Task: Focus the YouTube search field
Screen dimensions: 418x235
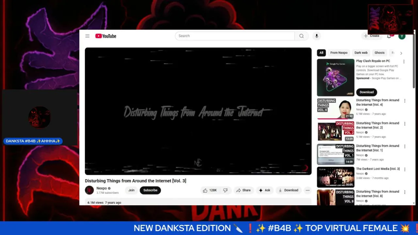Action: (x=235, y=36)
